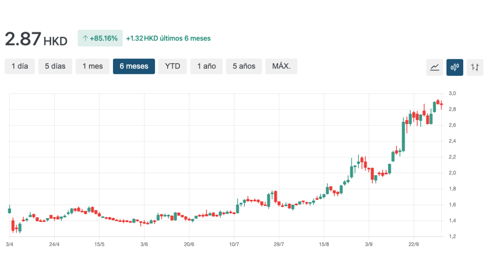Switch to OHLC bar chart icon
488x274 pixels.
pos(475,67)
